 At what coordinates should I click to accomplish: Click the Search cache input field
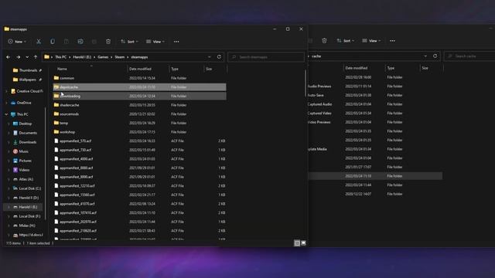click(x=469, y=56)
